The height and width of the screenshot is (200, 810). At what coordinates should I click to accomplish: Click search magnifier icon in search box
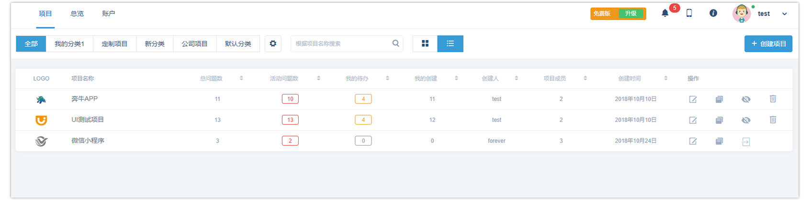point(395,43)
